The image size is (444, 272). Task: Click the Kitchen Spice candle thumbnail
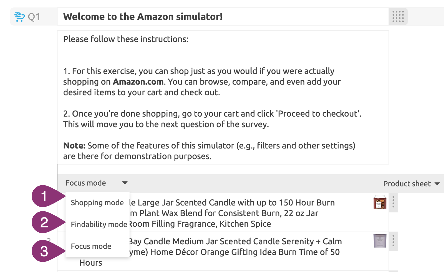pos(380,202)
